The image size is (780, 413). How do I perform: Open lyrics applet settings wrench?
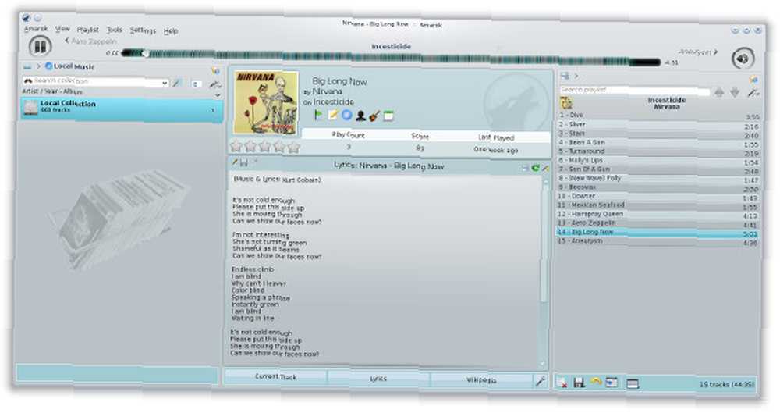545,169
